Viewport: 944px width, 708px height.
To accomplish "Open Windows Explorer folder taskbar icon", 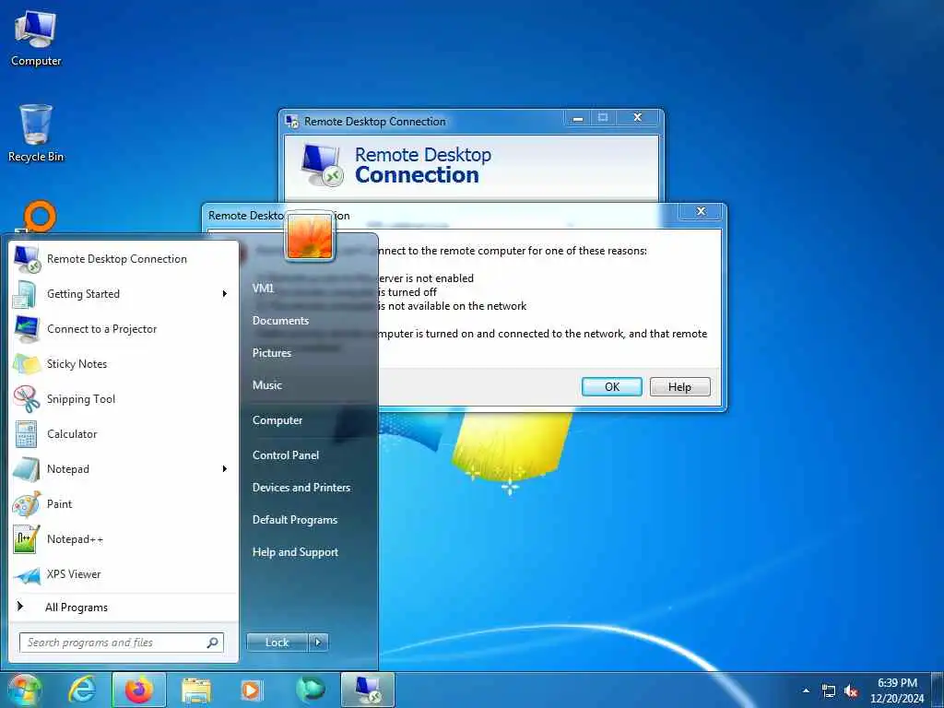I will [195, 690].
